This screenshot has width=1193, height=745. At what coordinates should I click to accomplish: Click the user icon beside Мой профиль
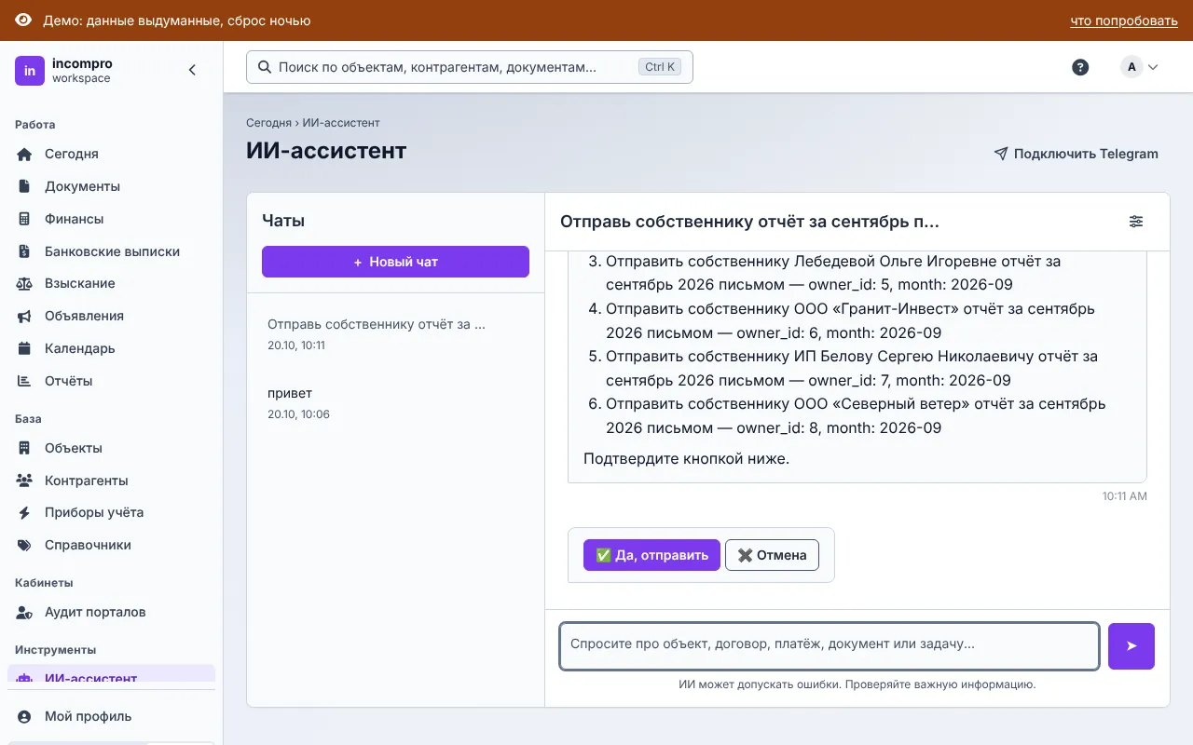tap(25, 716)
